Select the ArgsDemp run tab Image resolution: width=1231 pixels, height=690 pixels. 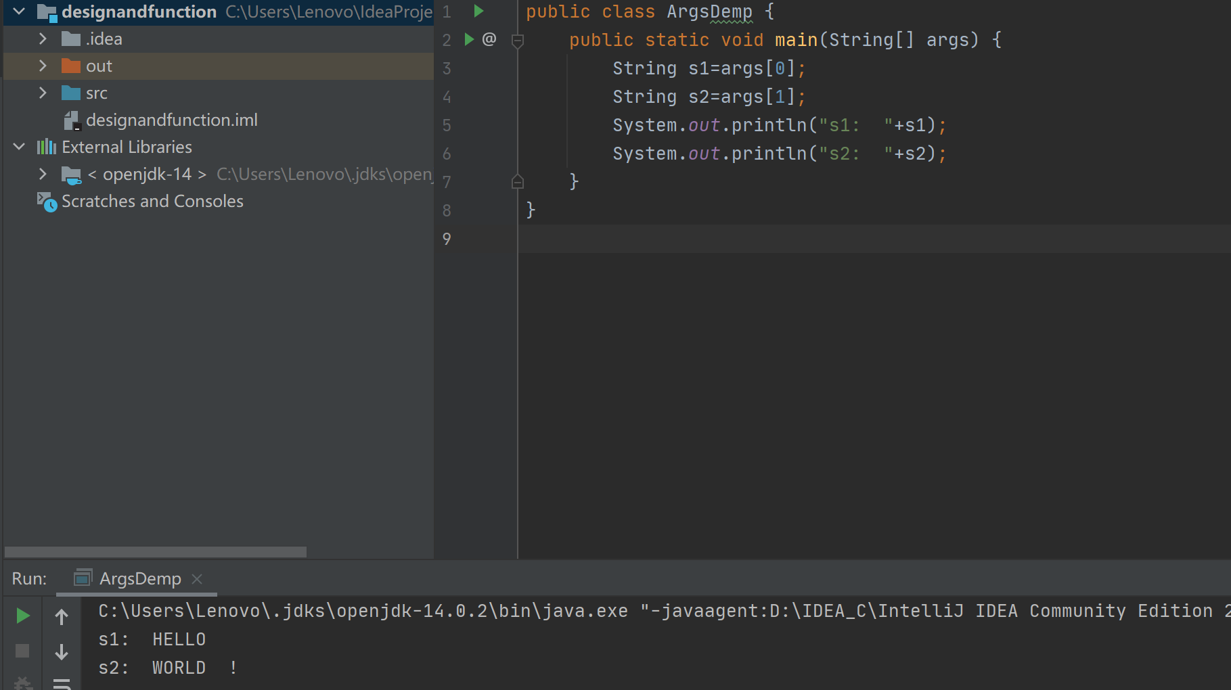[139, 579]
